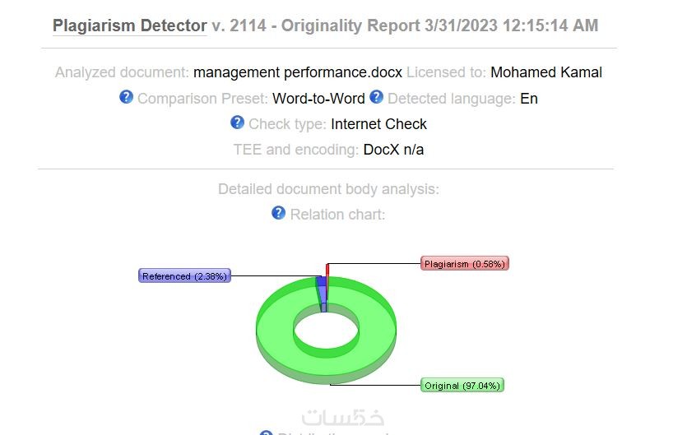
Task: Select the Plagiarism (0.58%) chart label
Action: 464,264
